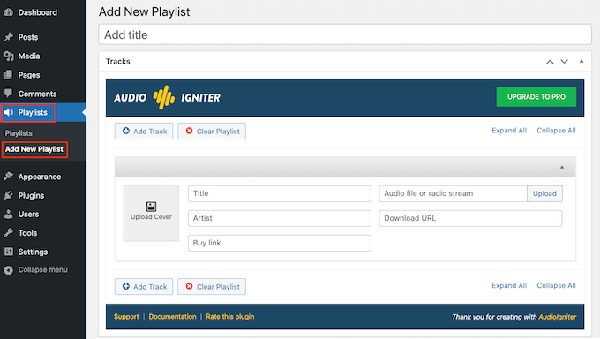Viewport: 600px width, 339px height.
Task: Click top Collapse All link
Action: (556, 131)
